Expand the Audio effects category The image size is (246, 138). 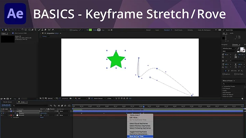(x=222, y=91)
